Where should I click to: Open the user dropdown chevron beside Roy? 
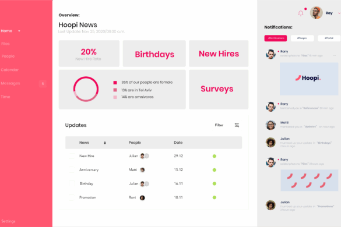(339, 13)
